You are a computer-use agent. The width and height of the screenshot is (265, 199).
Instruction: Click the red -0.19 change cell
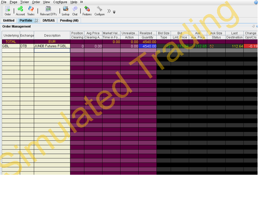click(x=251, y=46)
